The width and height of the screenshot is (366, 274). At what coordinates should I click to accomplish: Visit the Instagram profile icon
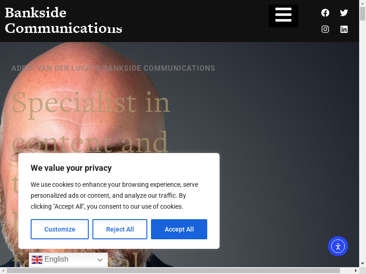(325, 29)
